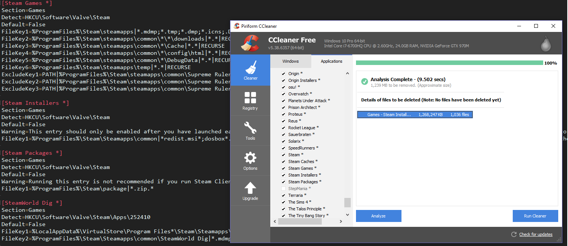Click the Steam\package FileKey1 line in editor
568x246 pixels.
[x=77, y=189]
